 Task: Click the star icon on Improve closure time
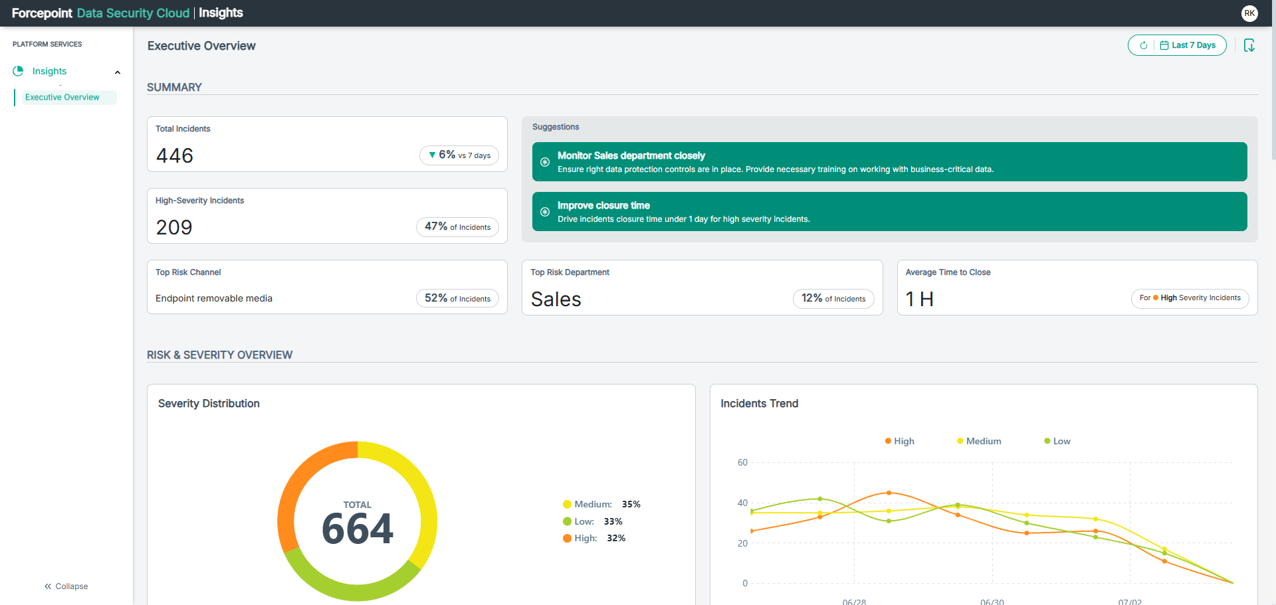(x=545, y=212)
